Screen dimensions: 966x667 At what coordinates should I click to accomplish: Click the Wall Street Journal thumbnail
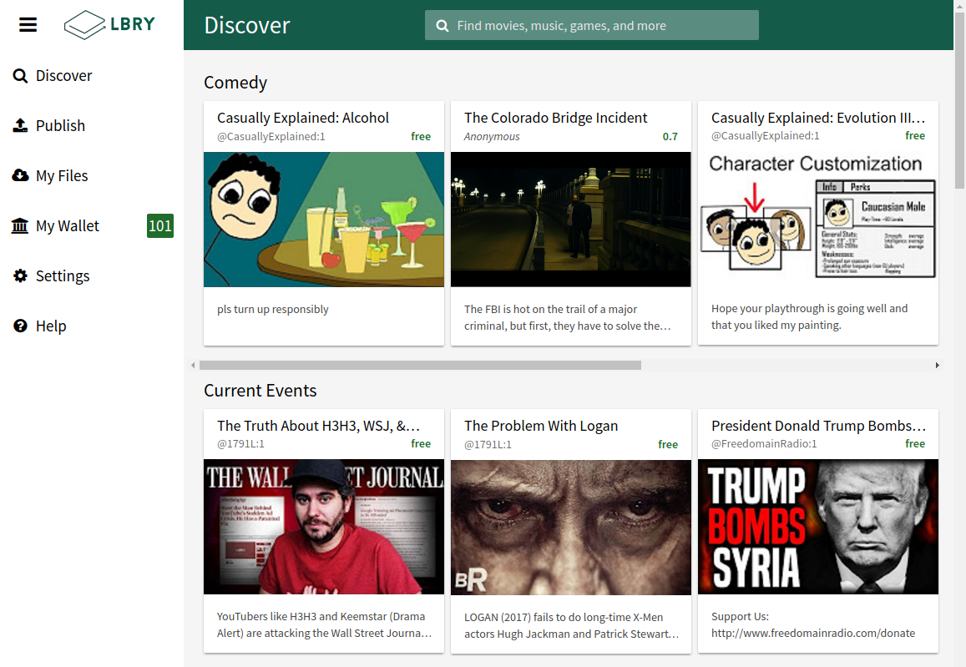tap(324, 527)
